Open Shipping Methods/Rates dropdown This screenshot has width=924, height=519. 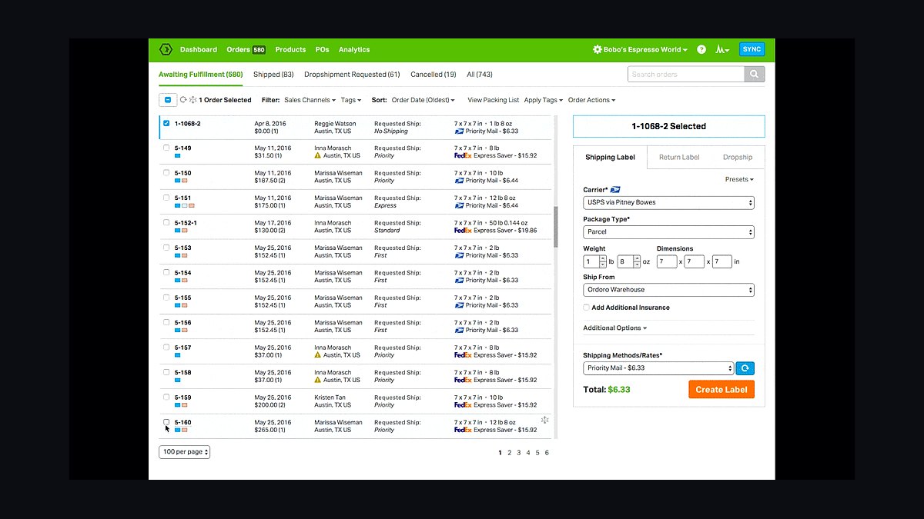(658, 368)
